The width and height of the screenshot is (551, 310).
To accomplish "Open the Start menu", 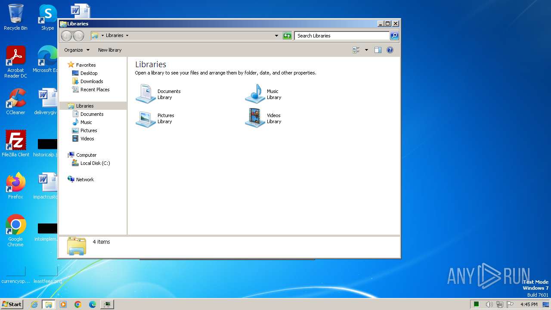I will (x=12, y=304).
